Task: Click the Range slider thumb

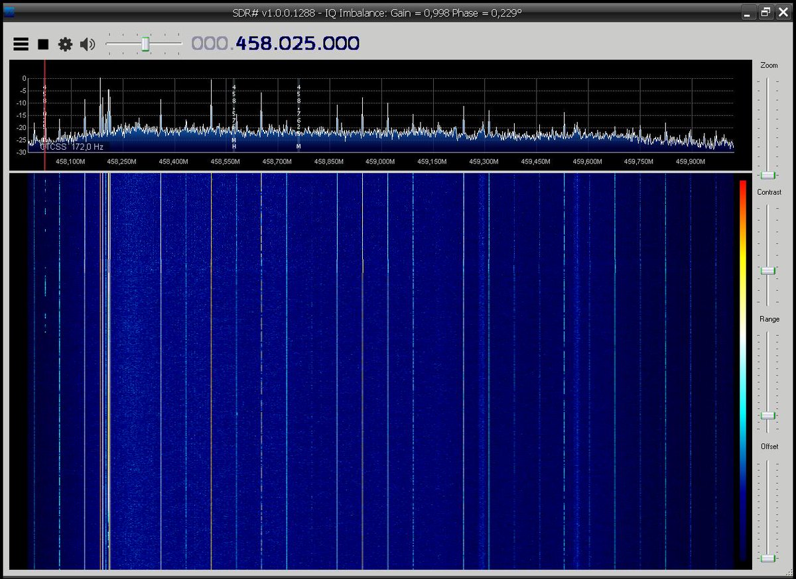Action: [x=767, y=417]
